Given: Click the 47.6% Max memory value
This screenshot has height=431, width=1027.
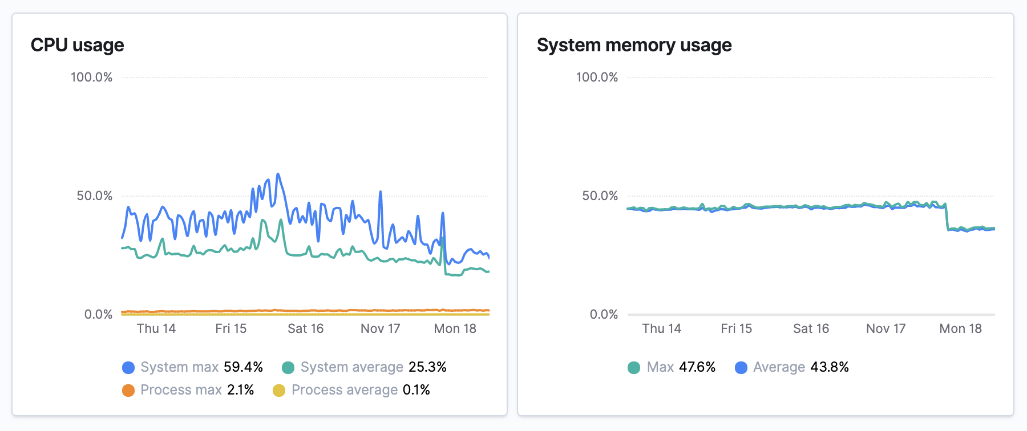Looking at the screenshot, I should pyautogui.click(x=698, y=367).
